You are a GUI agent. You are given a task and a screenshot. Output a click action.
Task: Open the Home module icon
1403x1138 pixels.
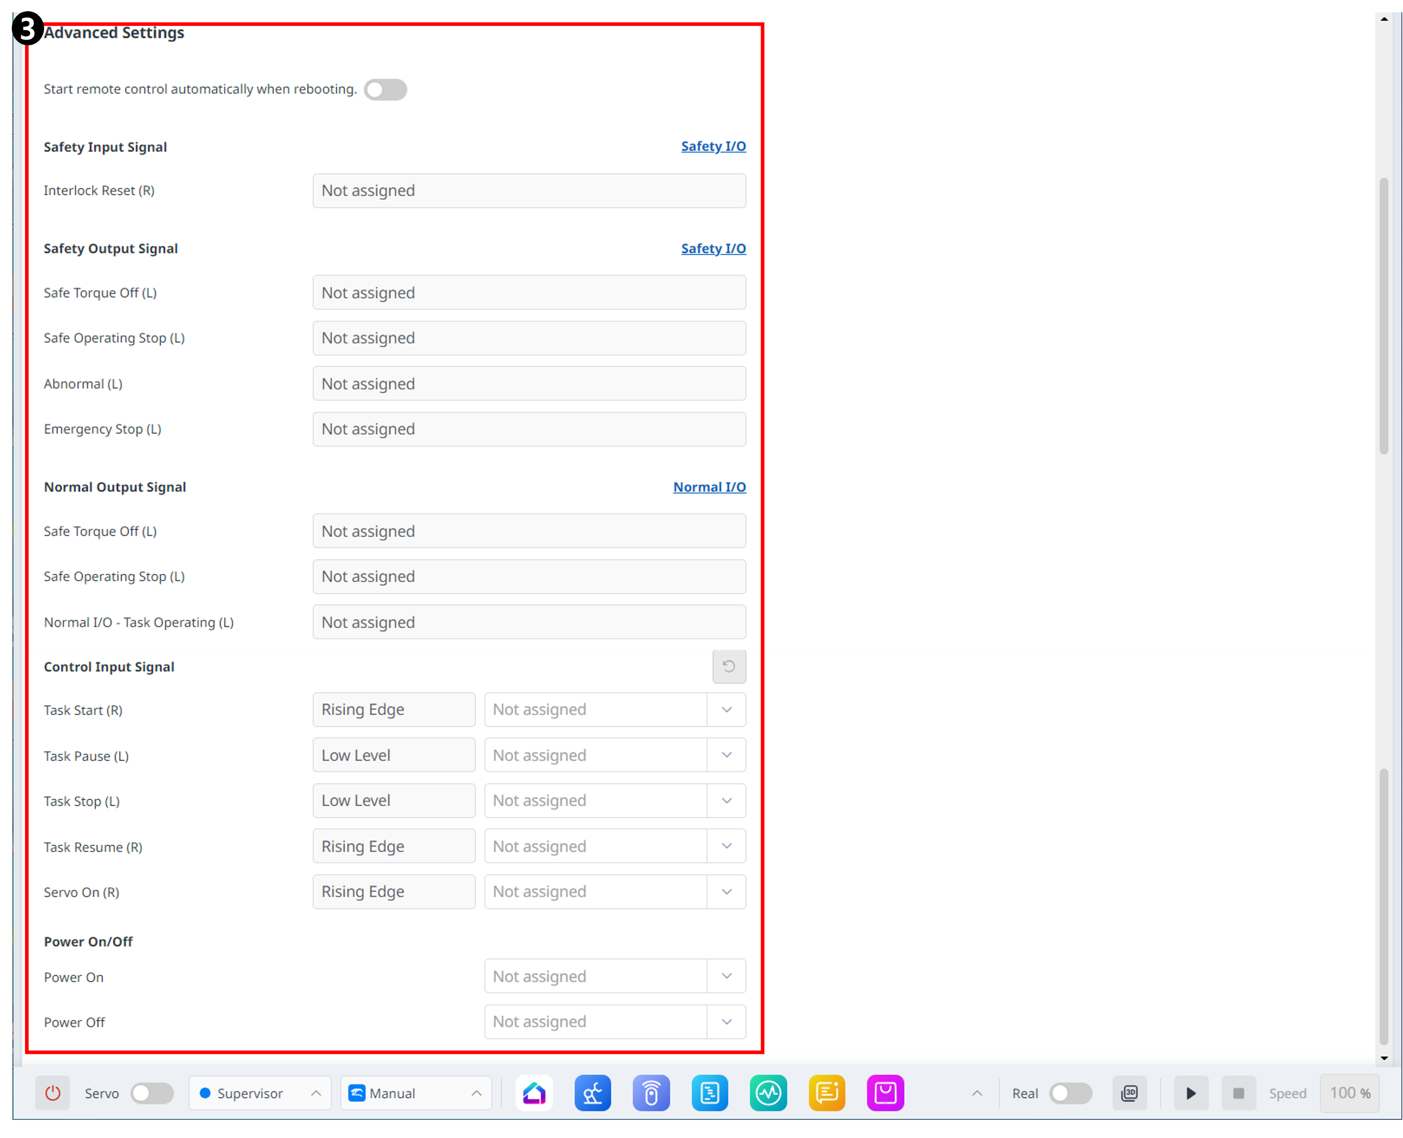click(x=534, y=1093)
